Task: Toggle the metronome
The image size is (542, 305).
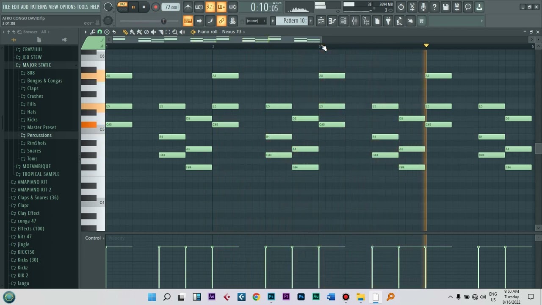Action: [x=188, y=7]
